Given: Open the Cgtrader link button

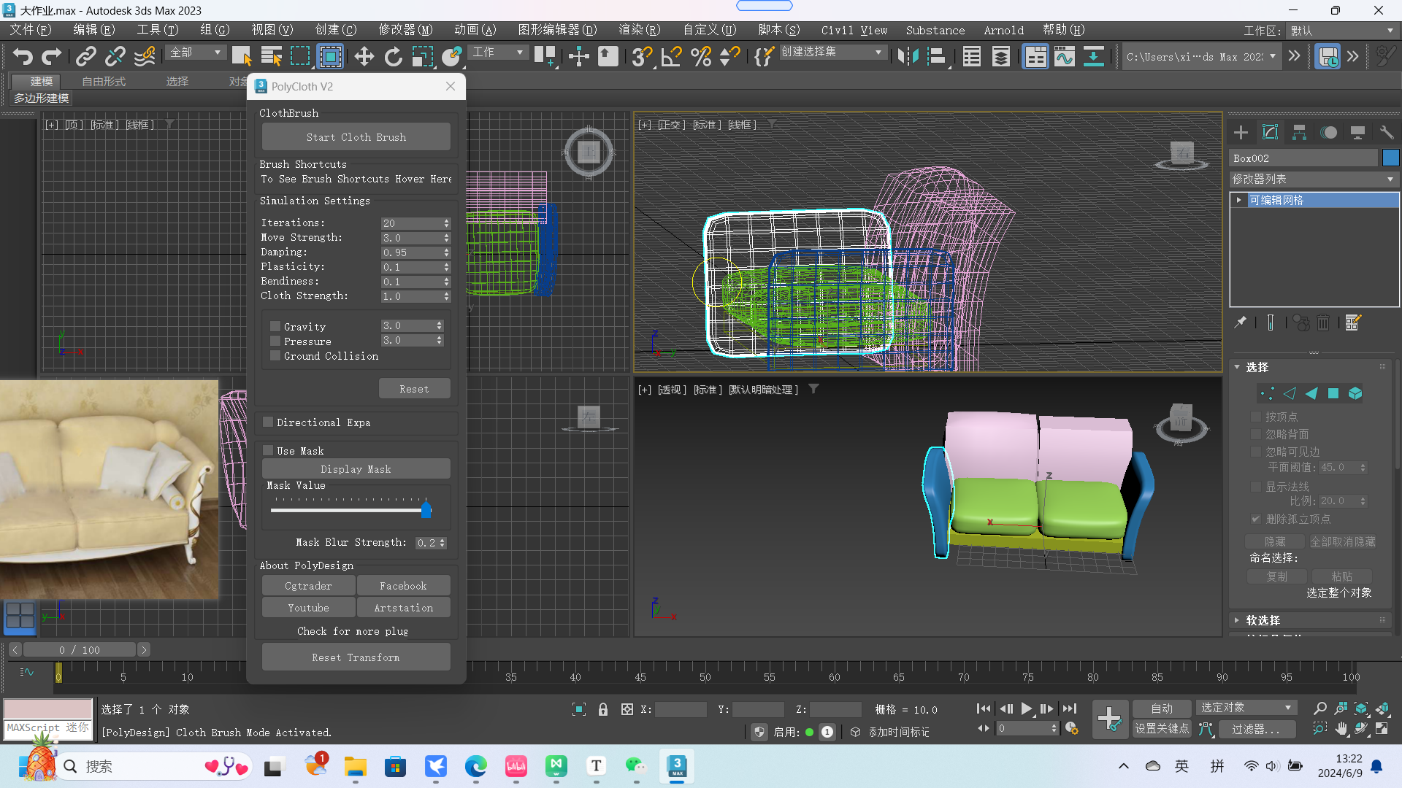Looking at the screenshot, I should (308, 586).
